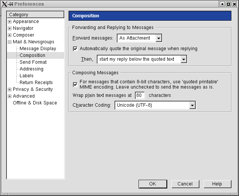Click the OK button

tap(153, 184)
